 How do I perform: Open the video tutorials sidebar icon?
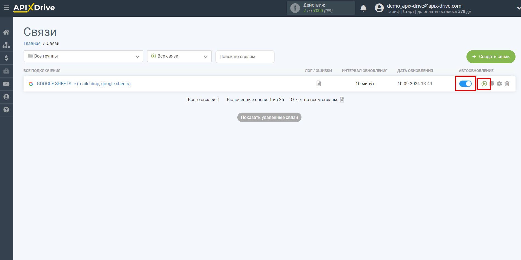tap(6, 84)
